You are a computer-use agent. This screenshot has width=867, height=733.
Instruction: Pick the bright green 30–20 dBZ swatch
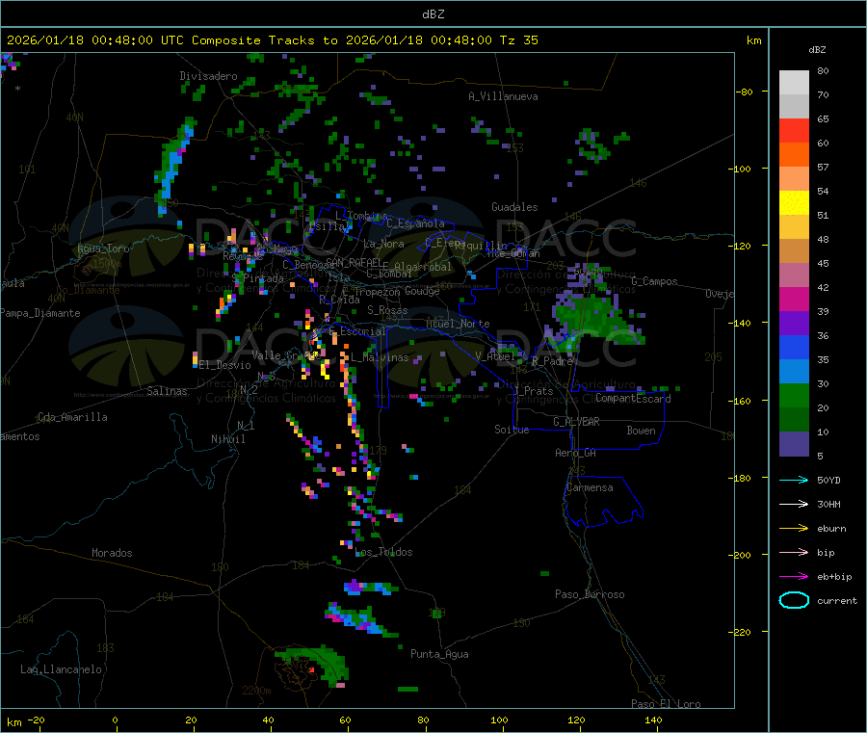[x=794, y=396]
